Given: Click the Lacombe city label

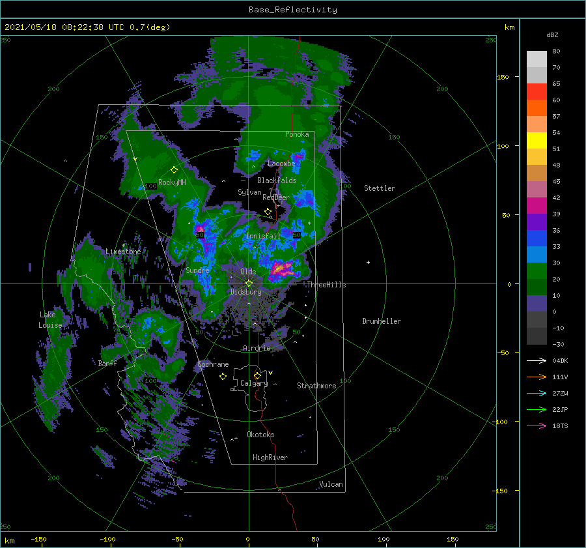Looking at the screenshot, I should click(x=281, y=164).
